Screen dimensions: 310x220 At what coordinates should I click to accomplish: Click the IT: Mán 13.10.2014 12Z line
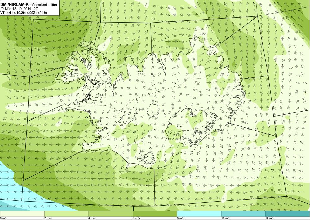tap(19, 9)
